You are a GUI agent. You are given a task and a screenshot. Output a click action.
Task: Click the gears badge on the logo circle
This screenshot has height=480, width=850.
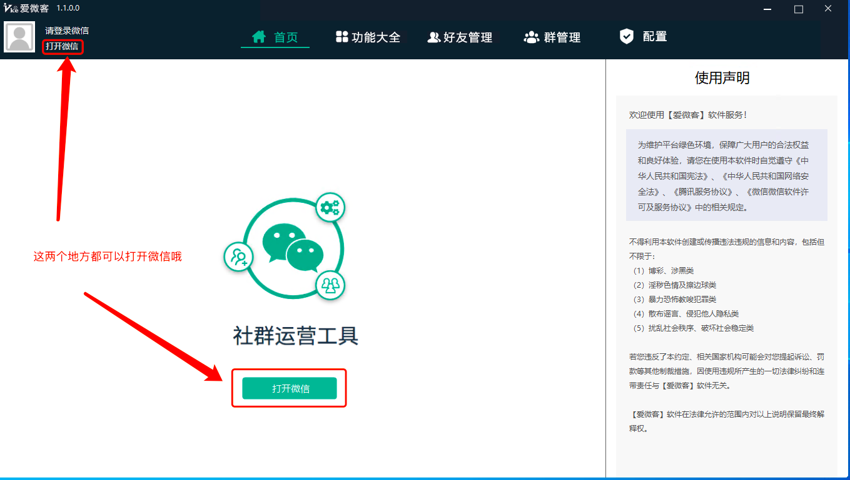coord(330,208)
